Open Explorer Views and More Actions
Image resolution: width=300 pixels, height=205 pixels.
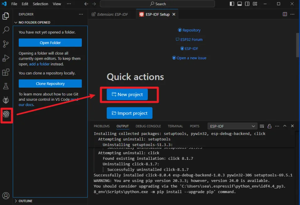tap(81, 14)
